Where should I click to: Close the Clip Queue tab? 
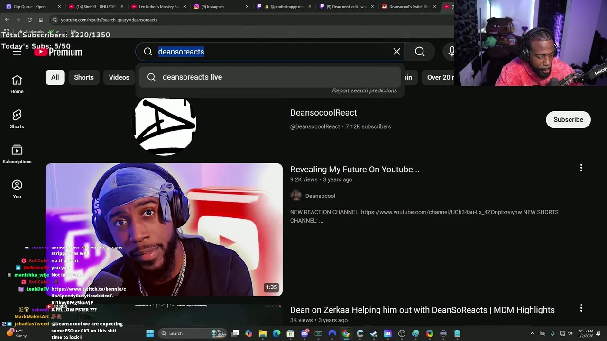click(59, 7)
